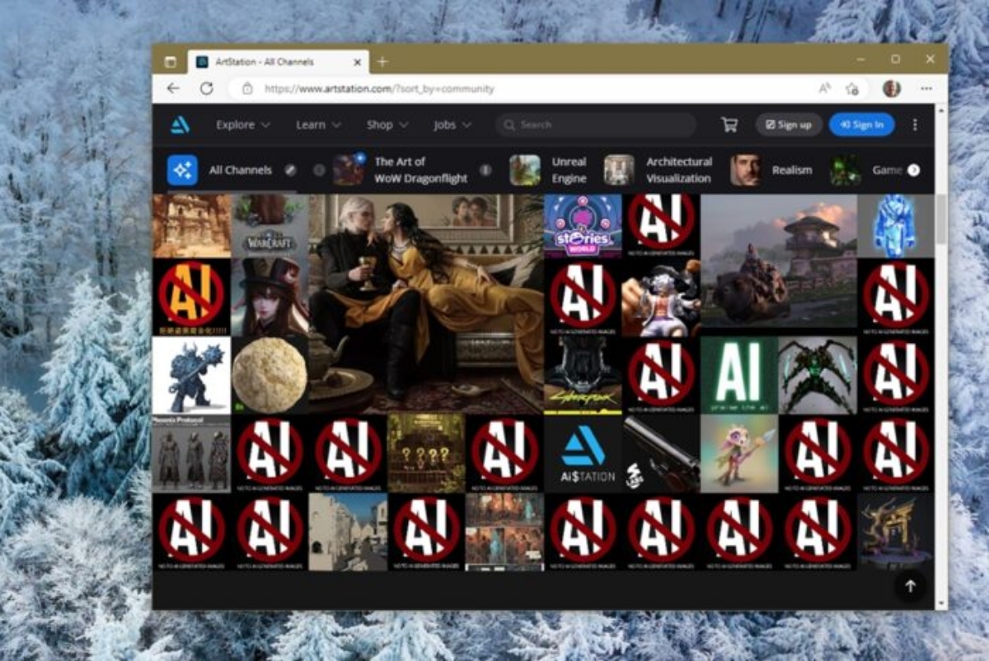This screenshot has width=989, height=661.
Task: Open the question marks dark room thumbnail
Action: coord(426,453)
